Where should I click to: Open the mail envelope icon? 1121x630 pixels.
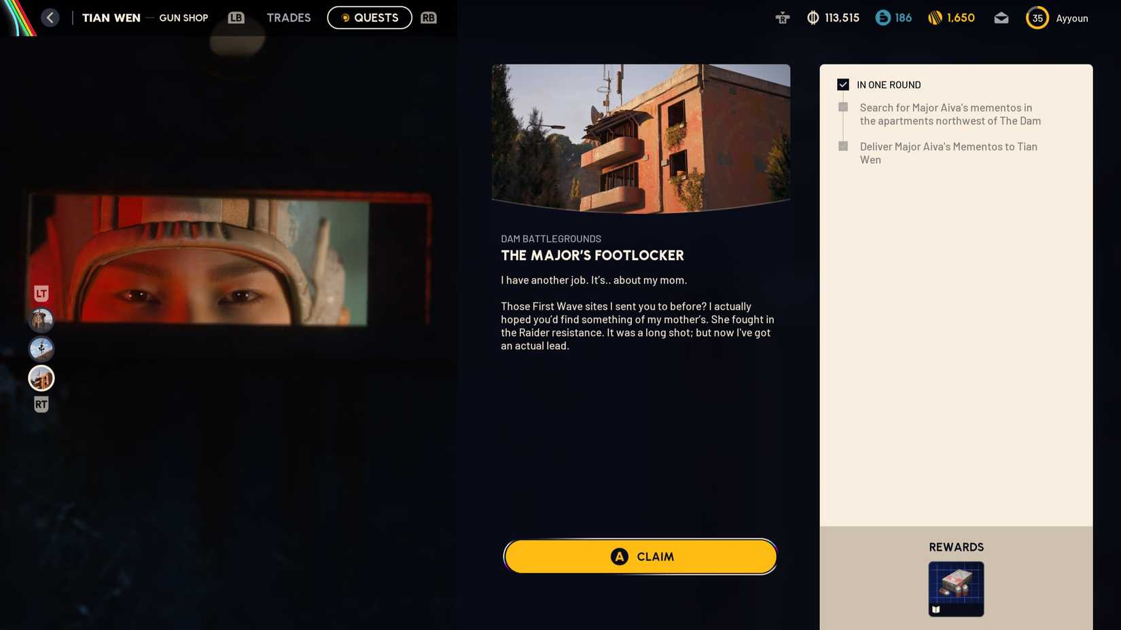pos(1001,18)
